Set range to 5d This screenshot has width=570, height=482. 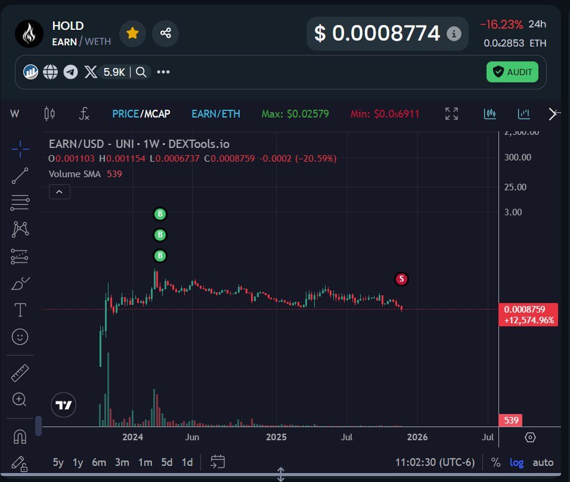pyautogui.click(x=167, y=462)
